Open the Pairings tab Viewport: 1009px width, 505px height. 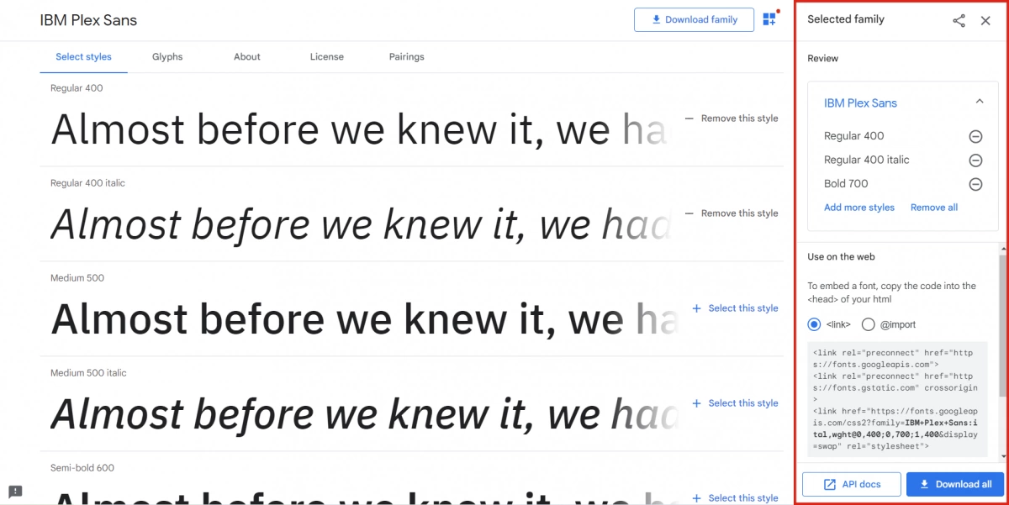tap(406, 57)
